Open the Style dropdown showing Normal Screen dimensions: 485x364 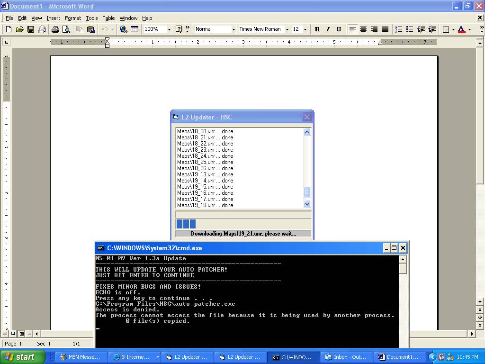pos(234,29)
